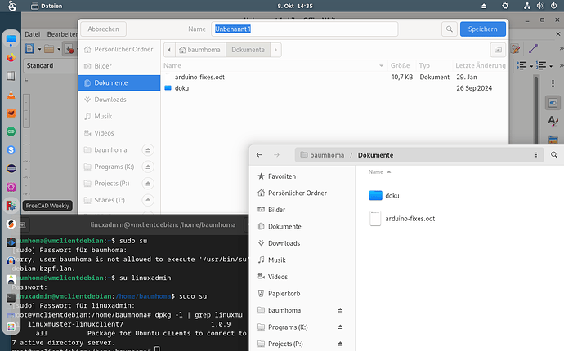Launch Arduino IDE from the dock
The width and height of the screenshot is (564, 351).
click(x=11, y=131)
